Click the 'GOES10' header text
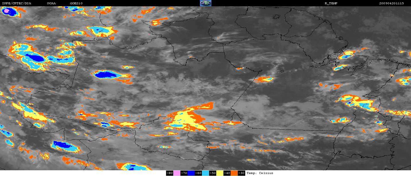Screen dimensions: 411x176 tap(77, 3)
